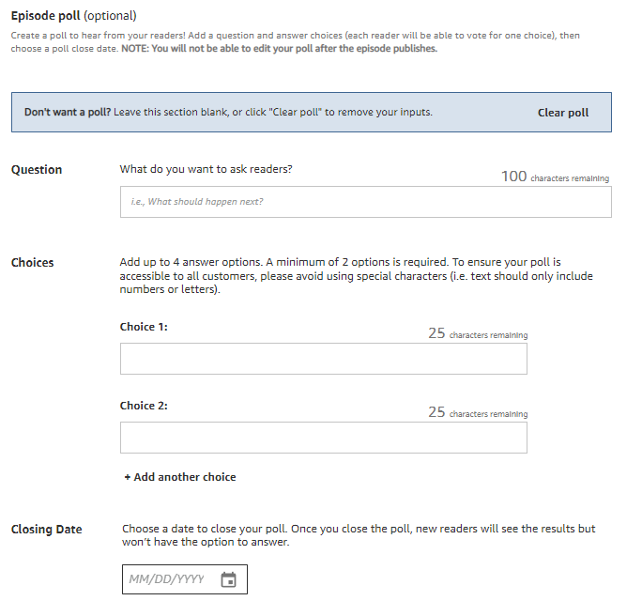Click the "Don't want a poll?" banner text
Image resolution: width=642 pixels, height=616 pixels.
[228, 113]
